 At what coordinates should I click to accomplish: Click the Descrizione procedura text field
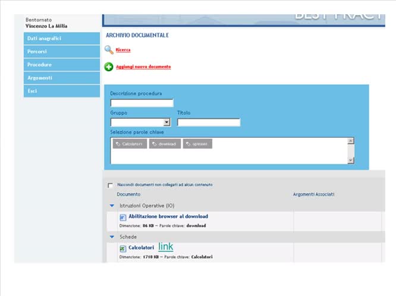pyautogui.click(x=142, y=103)
